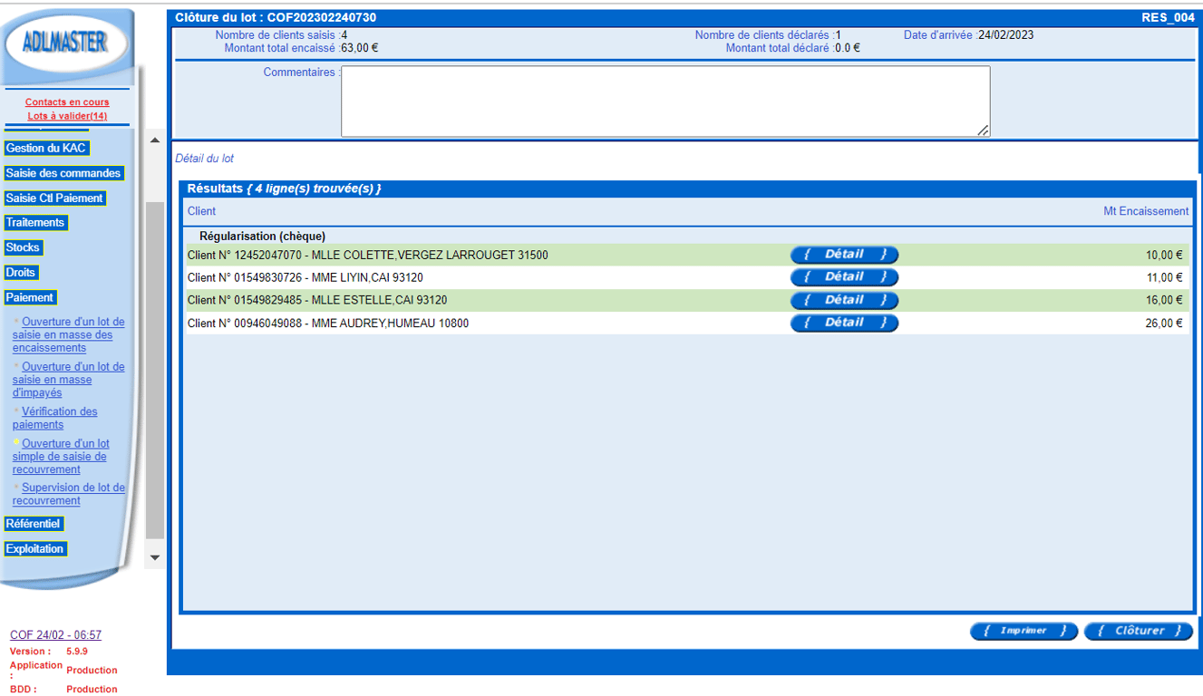Open the Contacts en cours link
The height and width of the screenshot is (696, 1203).
tap(67, 102)
